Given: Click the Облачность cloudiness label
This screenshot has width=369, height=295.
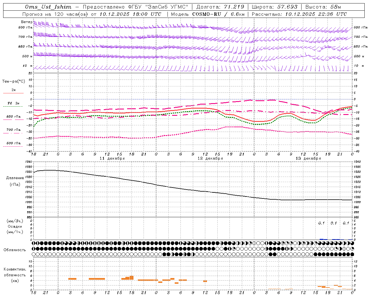Looking at the screenshot, I should coord(15,250).
